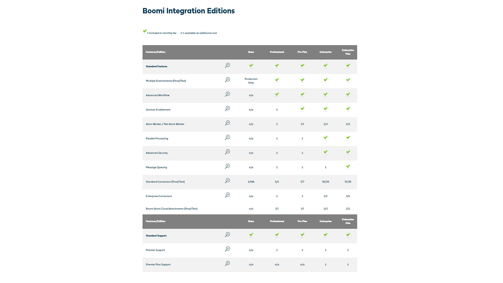Click Pro Plus 'n/a' in Premier Plus Support
Viewport: 503px width, 283px height.
click(x=302, y=265)
